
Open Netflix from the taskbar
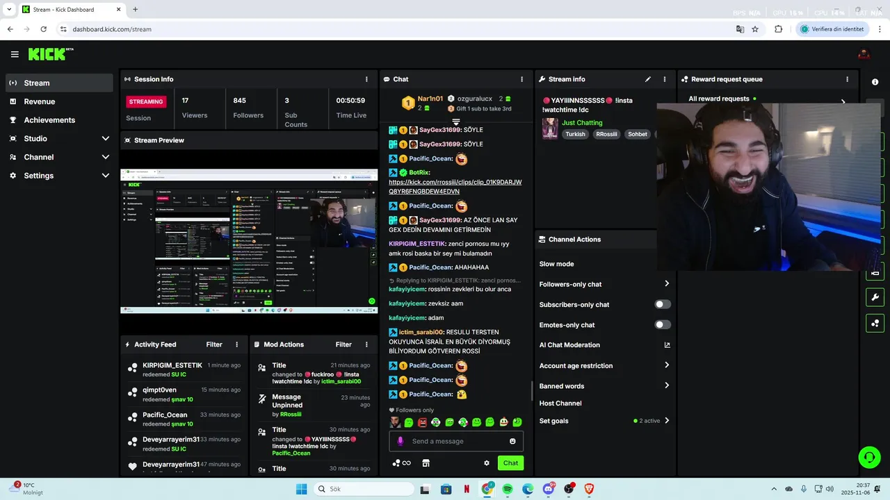click(x=467, y=489)
